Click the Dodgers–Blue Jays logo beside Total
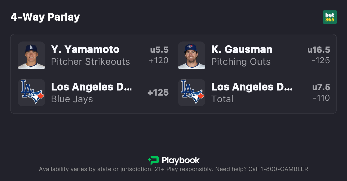The width and height of the screenshot is (347, 181). pos(192,92)
